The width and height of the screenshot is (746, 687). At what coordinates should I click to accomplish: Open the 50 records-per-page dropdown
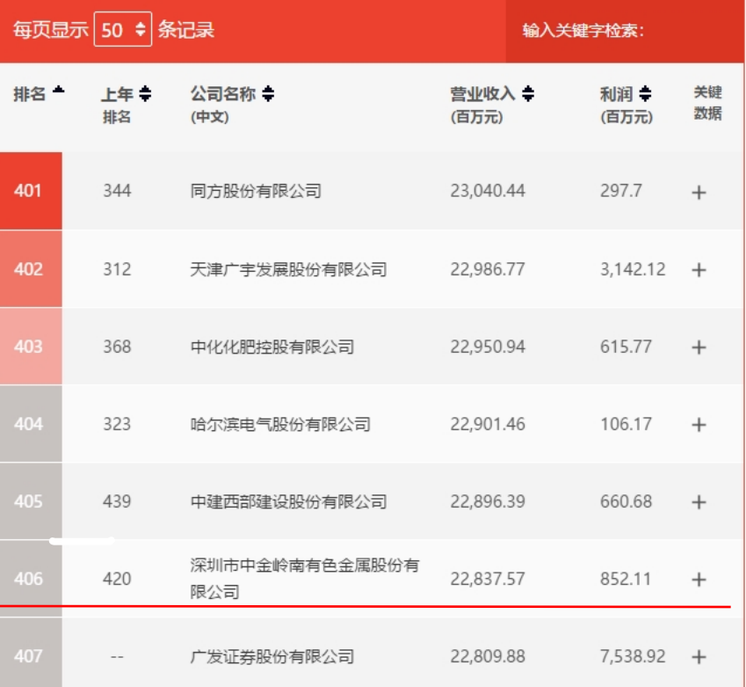click(x=123, y=30)
